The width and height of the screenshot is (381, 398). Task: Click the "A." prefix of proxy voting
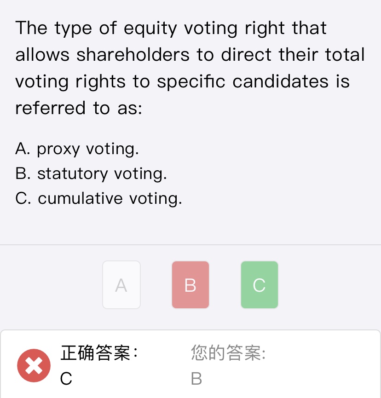pos(23,149)
